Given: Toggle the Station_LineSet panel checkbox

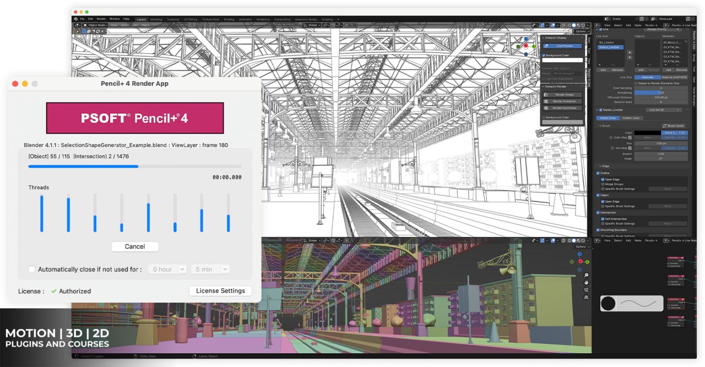Looking at the screenshot, I should click(601, 110).
